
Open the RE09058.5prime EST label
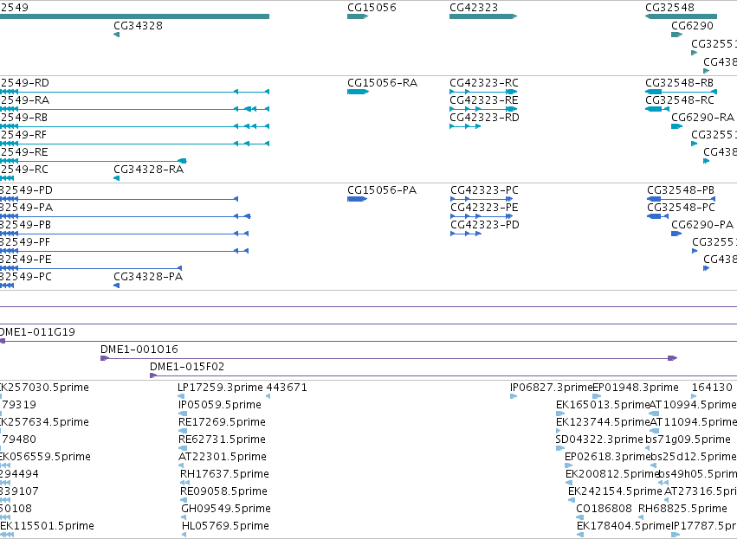(223, 491)
